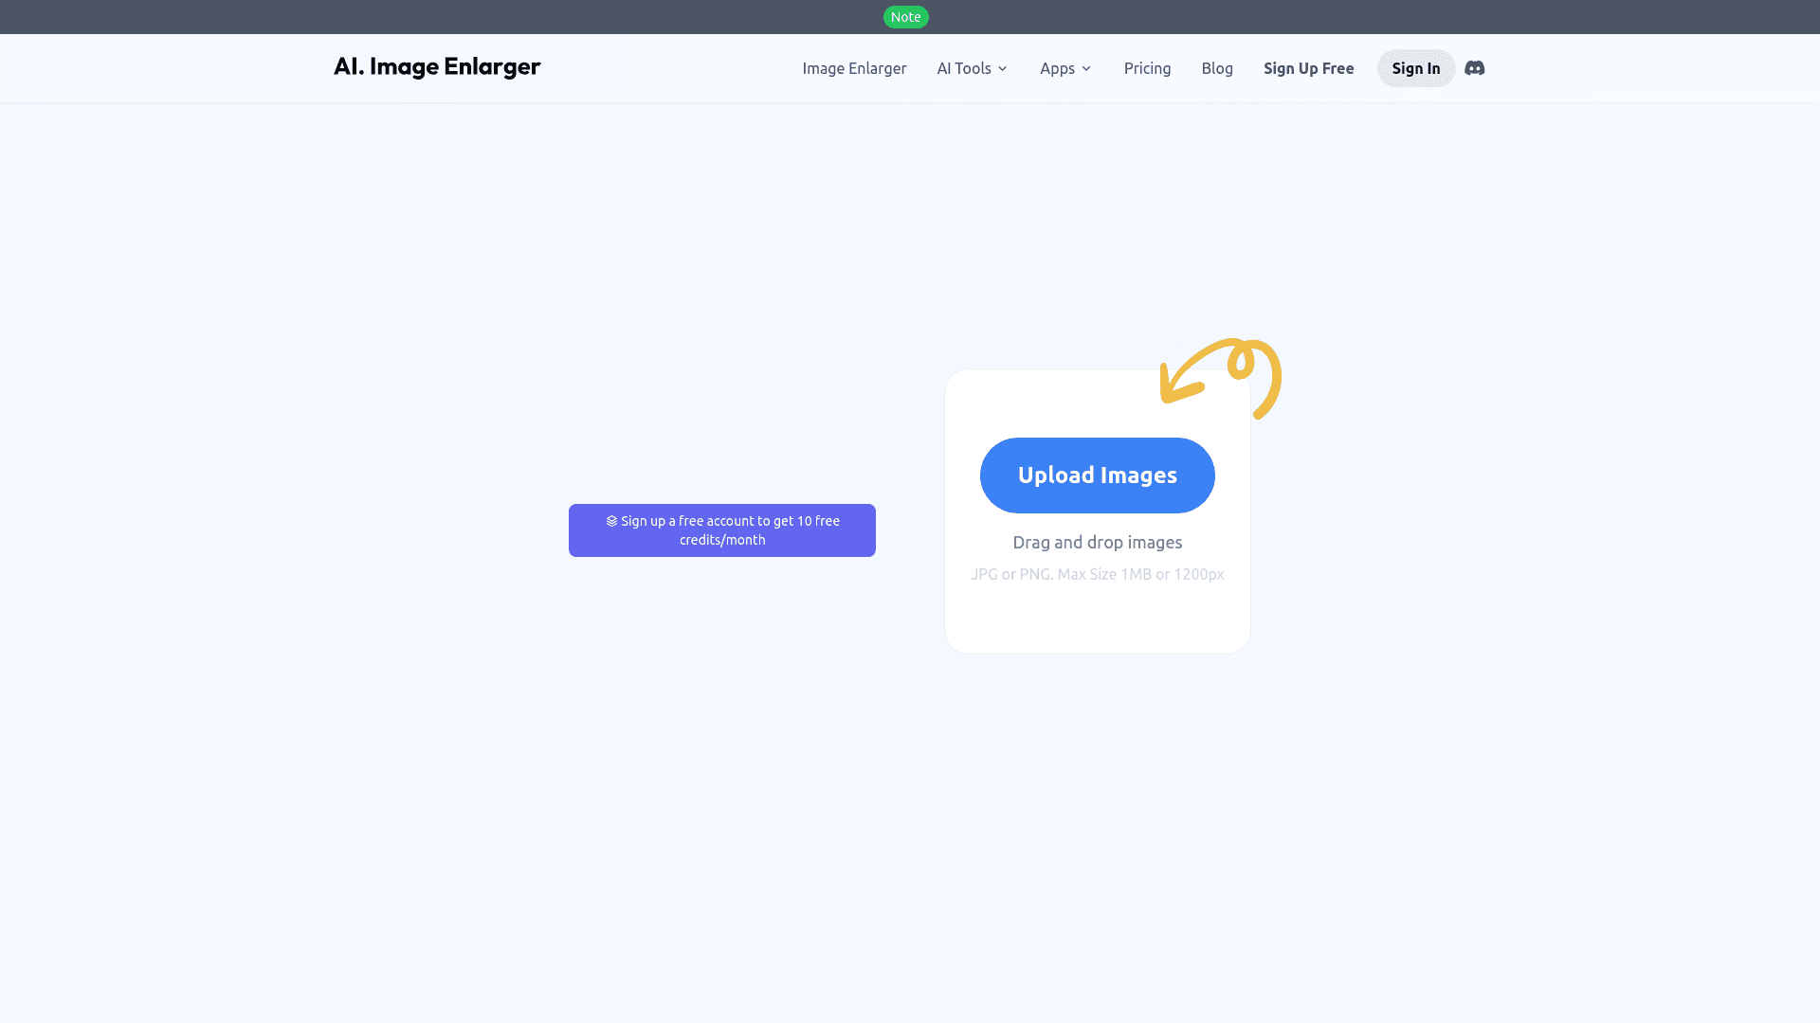
Task: Click the Drag and drop images label
Action: coord(1097,542)
